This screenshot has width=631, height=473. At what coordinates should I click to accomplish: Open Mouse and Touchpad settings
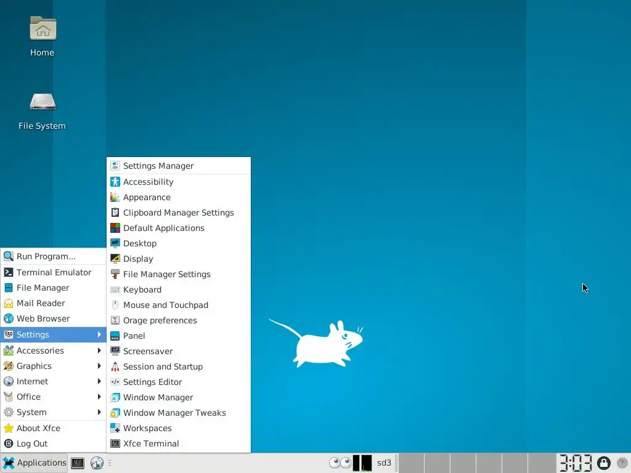coord(179,305)
